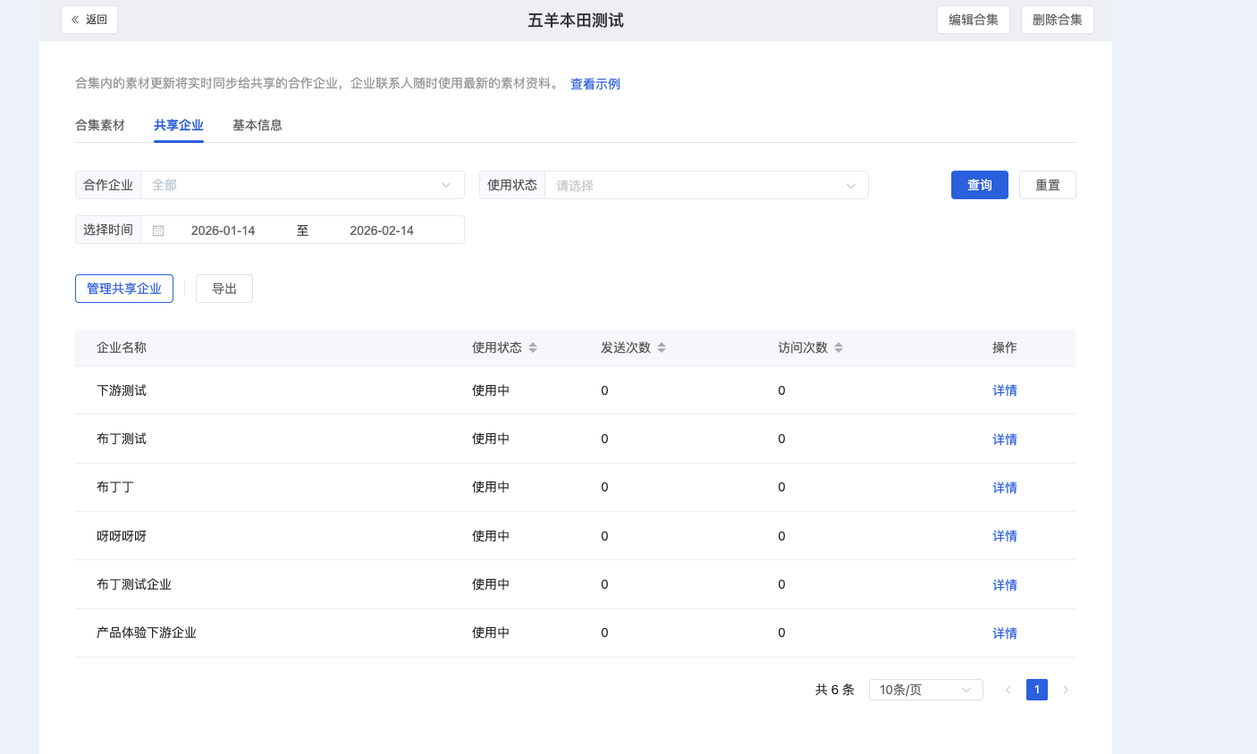Click the 操作 column header
Screen dimensions: 1257x754
pos(1005,348)
